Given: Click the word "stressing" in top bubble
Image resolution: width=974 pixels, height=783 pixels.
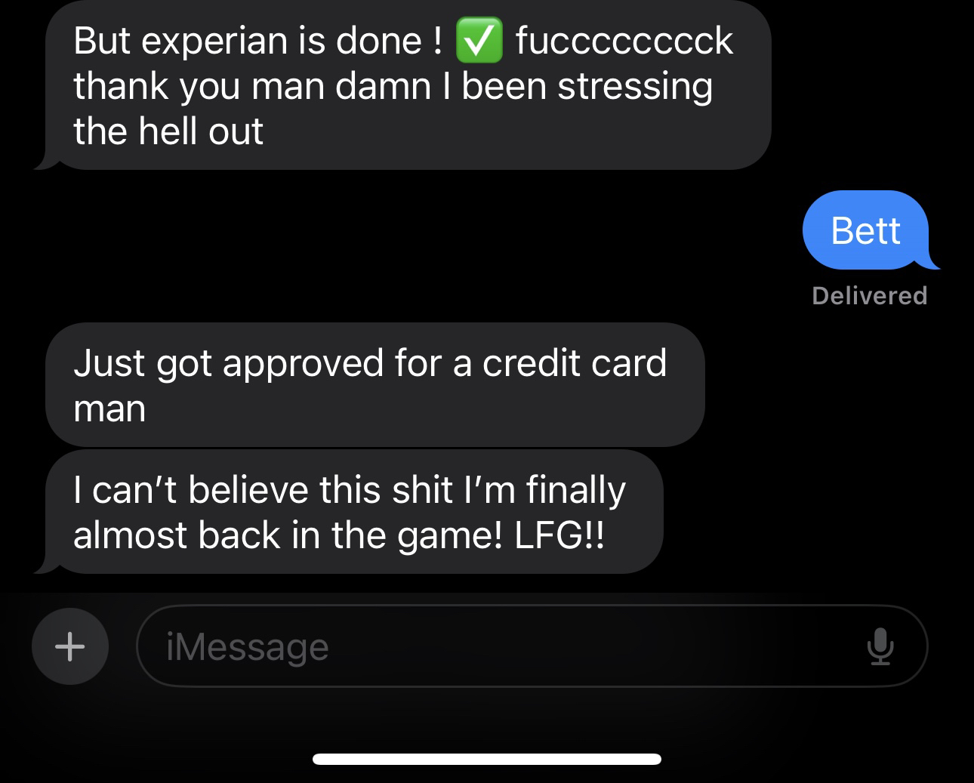Looking at the screenshot, I should pos(635,87).
